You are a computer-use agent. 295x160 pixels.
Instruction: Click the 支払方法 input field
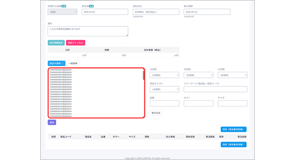coord(156,12)
